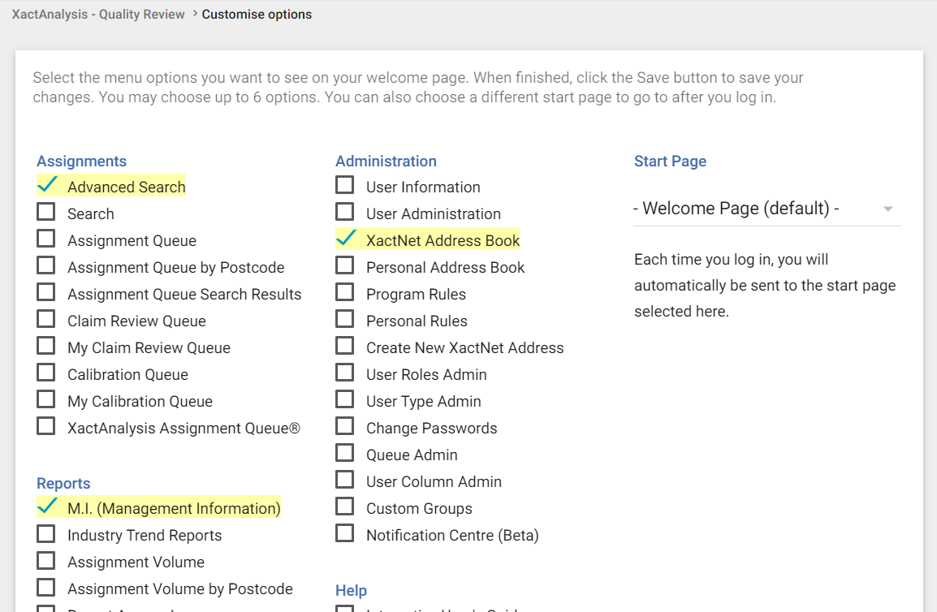Select the Change Passwords checkbox
This screenshot has height=612, width=937.
[345, 427]
